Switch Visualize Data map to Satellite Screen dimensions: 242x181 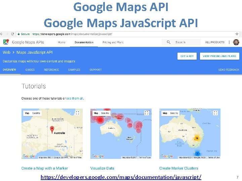pos(105,113)
